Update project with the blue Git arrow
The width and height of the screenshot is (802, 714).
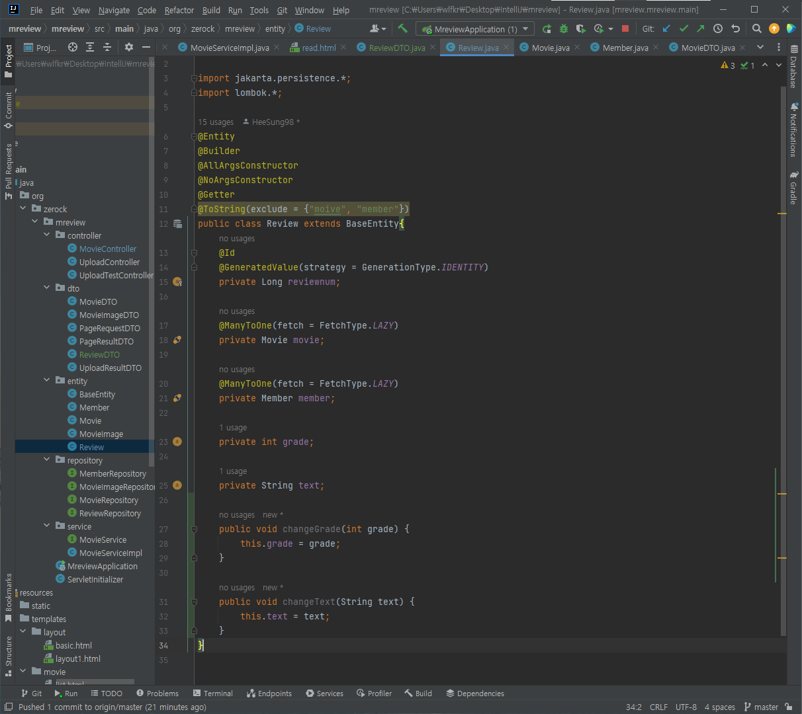click(x=666, y=28)
